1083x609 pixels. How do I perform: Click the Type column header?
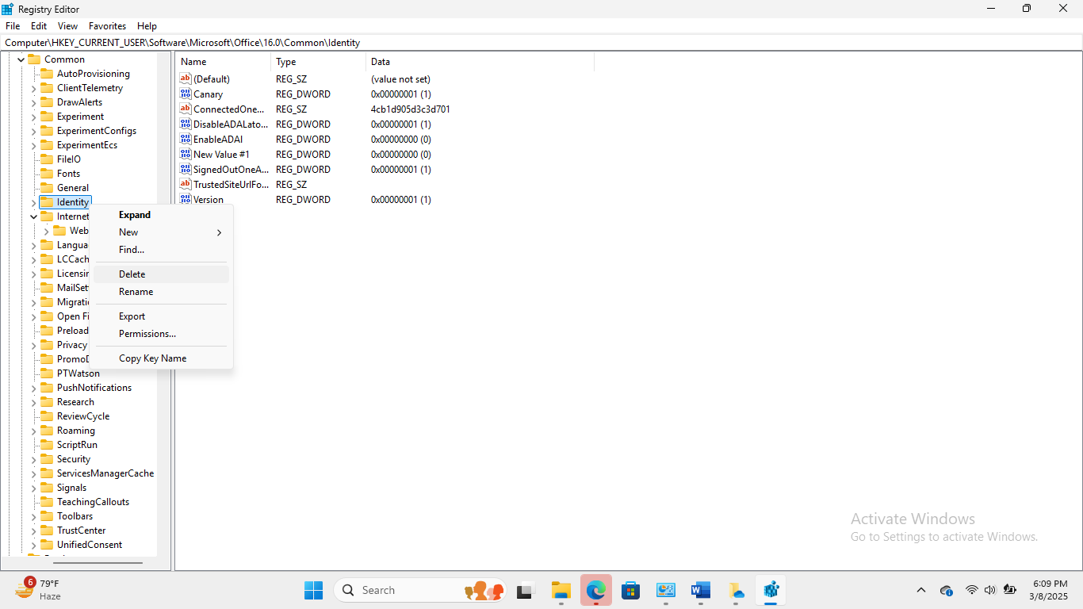pos(319,62)
